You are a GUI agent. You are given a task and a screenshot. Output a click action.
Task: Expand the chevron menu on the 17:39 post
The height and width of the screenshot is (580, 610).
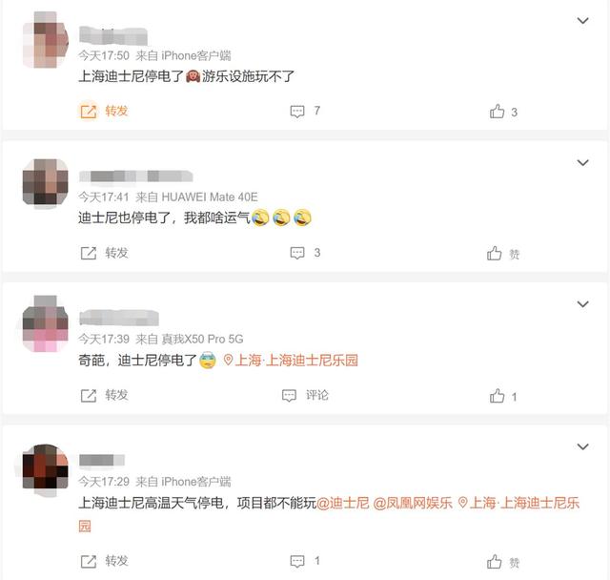(582, 304)
